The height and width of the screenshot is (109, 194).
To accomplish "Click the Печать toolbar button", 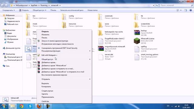I will tap(53, 10).
